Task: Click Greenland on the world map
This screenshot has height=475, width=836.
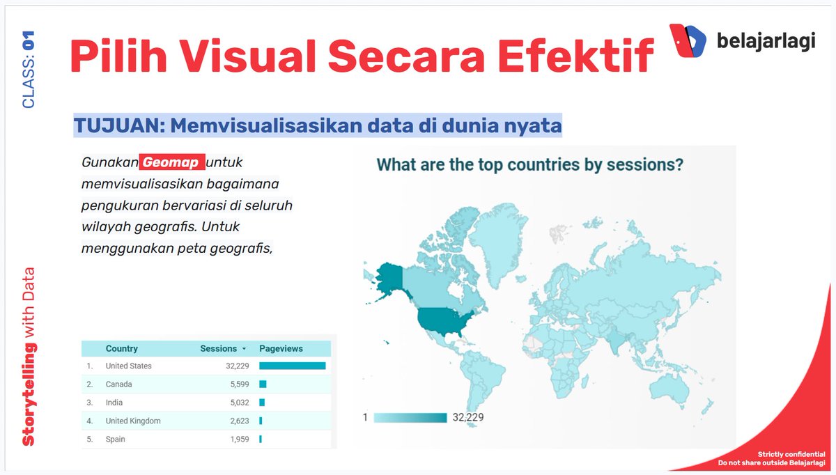Action: [x=500, y=245]
